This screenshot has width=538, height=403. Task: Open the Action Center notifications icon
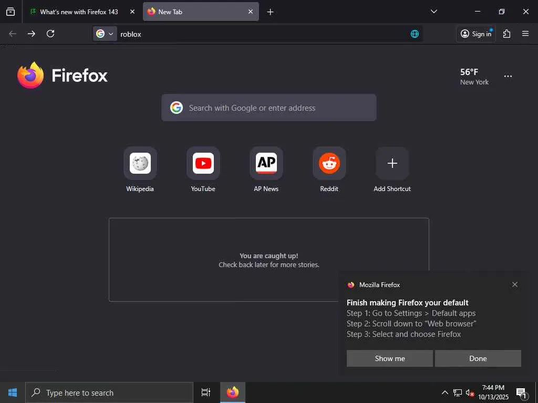coord(522,393)
